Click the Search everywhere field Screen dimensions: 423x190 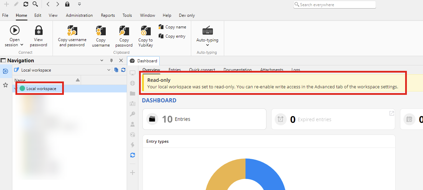point(335,5)
